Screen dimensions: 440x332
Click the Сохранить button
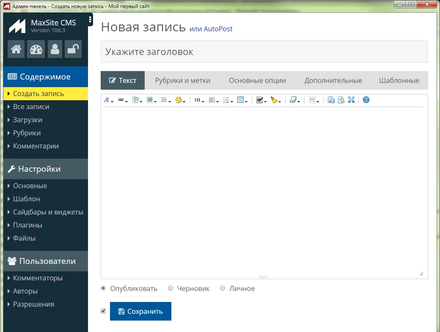[x=140, y=311]
